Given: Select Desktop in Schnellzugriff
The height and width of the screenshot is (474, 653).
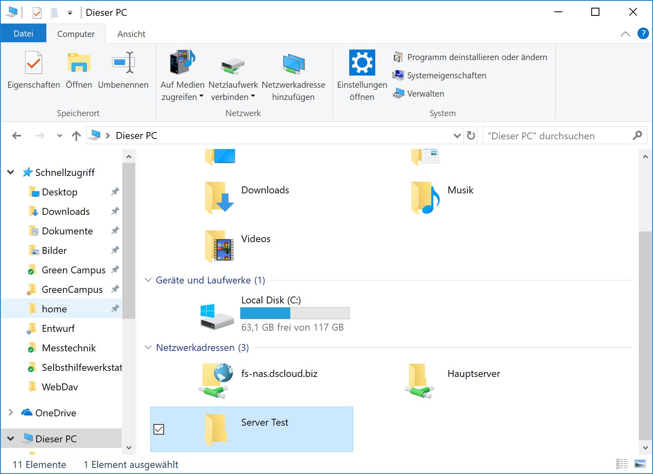Looking at the screenshot, I should point(59,192).
